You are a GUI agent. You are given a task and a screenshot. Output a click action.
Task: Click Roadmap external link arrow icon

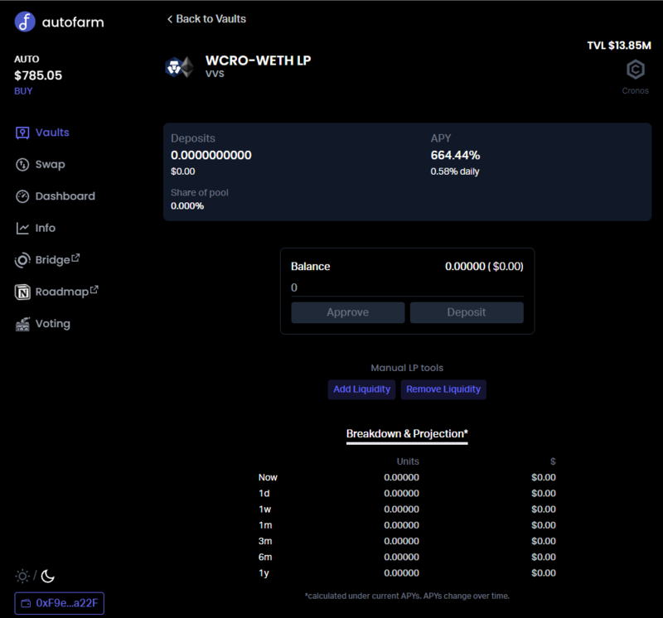point(94,290)
